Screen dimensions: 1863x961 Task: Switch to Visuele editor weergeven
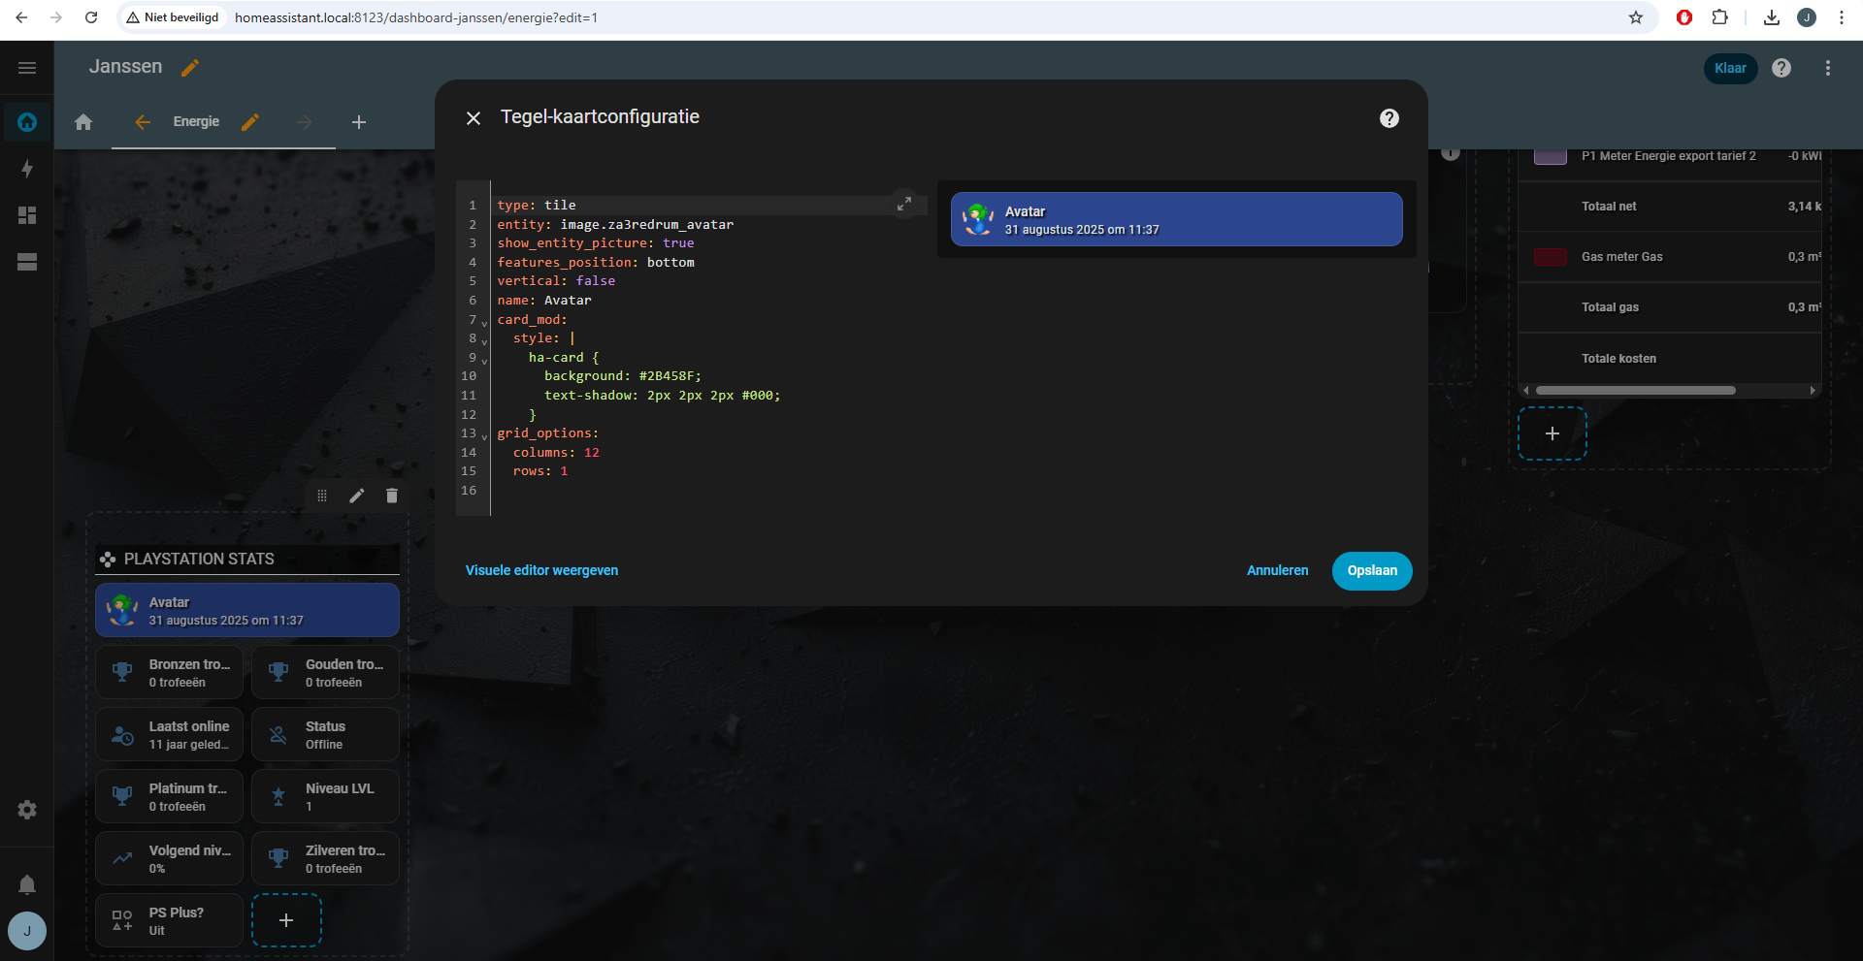(541, 570)
